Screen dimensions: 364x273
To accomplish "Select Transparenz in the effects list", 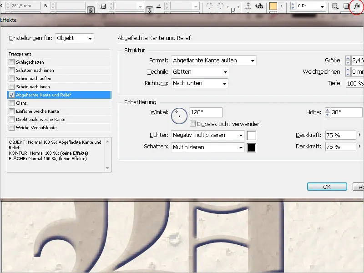I will point(20,54).
